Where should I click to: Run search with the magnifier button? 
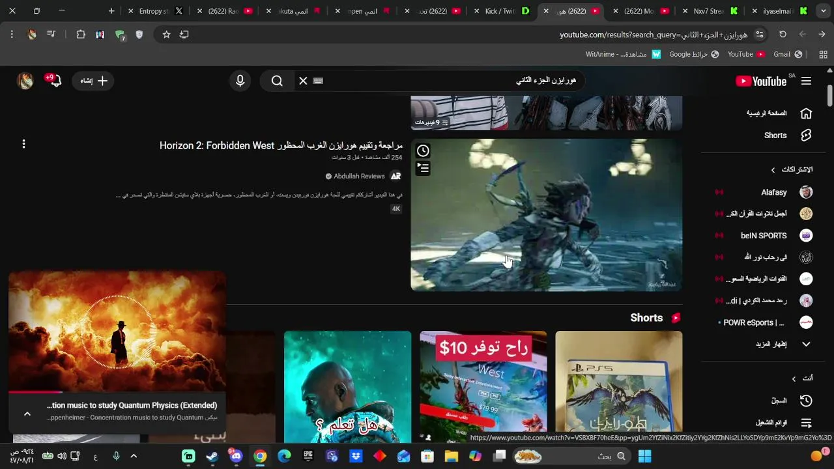[x=277, y=81]
